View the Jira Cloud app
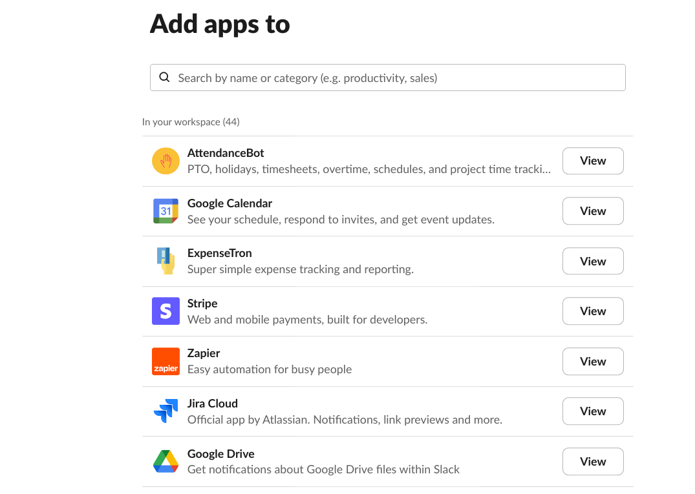 point(593,411)
